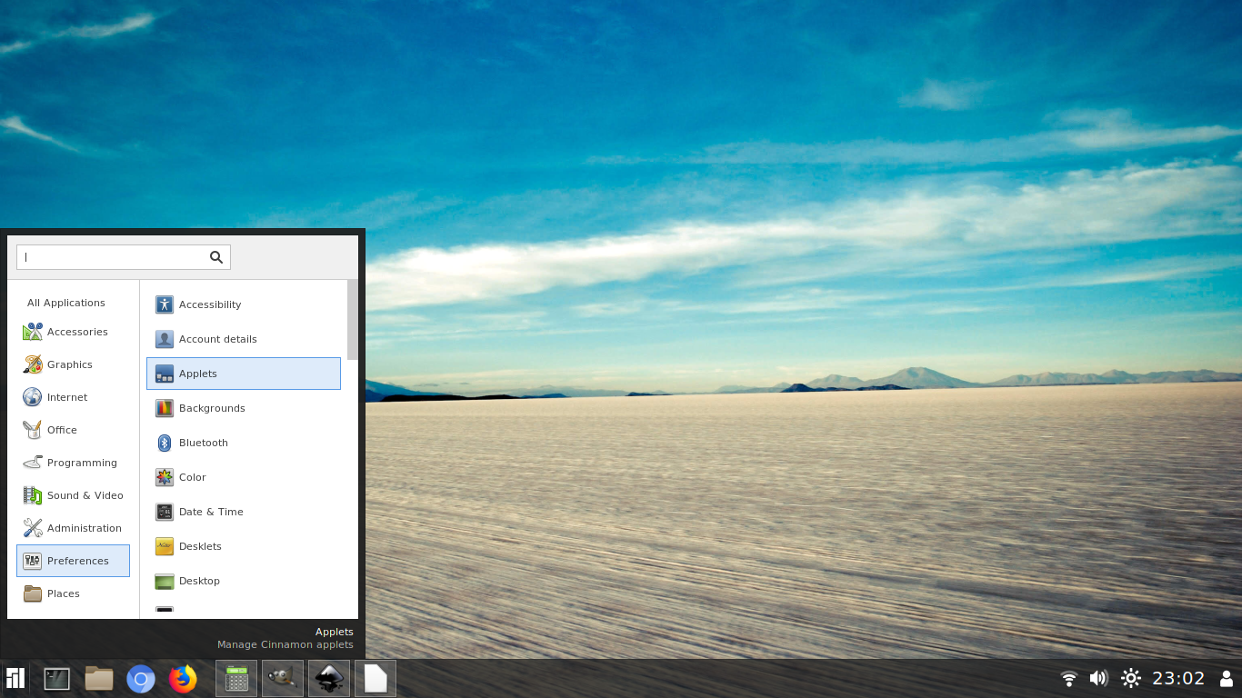Select the Preferences category icon
Screen dimensions: 1242x698
[33, 561]
